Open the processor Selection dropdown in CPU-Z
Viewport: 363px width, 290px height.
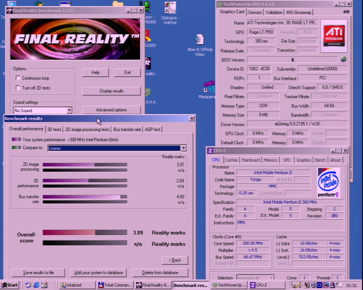[271, 278]
